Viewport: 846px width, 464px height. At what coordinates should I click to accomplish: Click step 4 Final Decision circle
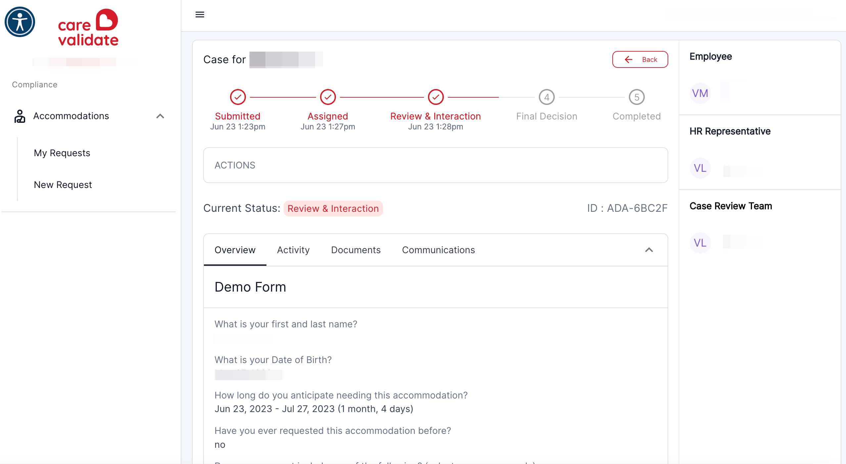(x=547, y=97)
